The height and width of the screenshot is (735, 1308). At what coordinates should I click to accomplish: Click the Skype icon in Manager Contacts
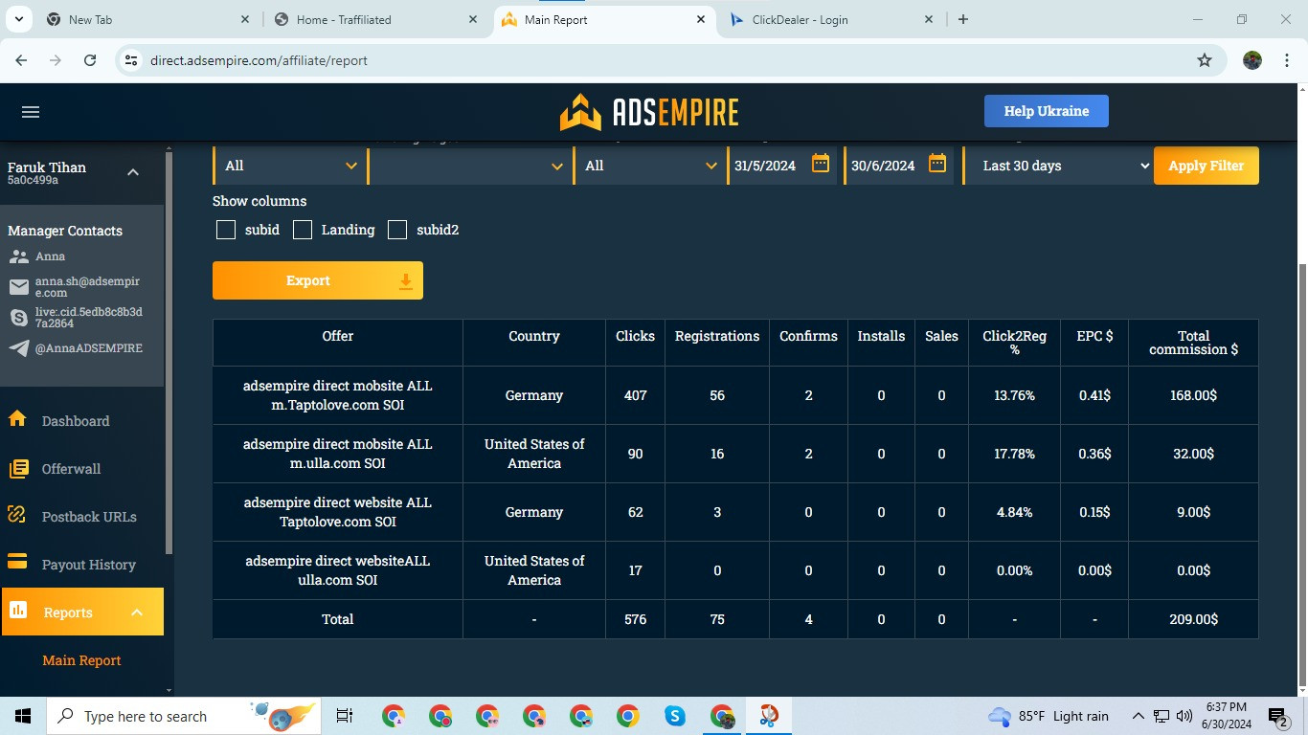pyautogui.click(x=18, y=318)
